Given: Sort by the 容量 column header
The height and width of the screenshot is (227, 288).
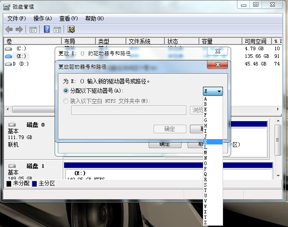Looking at the screenshot, I should pyautogui.click(x=220, y=41).
